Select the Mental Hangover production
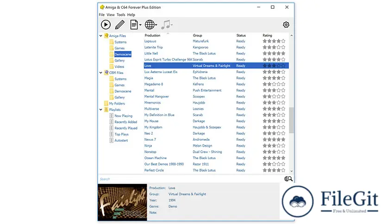Image resolution: width=387 pixels, height=224 pixels. (216, 96)
